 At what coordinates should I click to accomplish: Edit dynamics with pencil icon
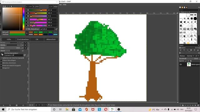(x=25, y=55)
